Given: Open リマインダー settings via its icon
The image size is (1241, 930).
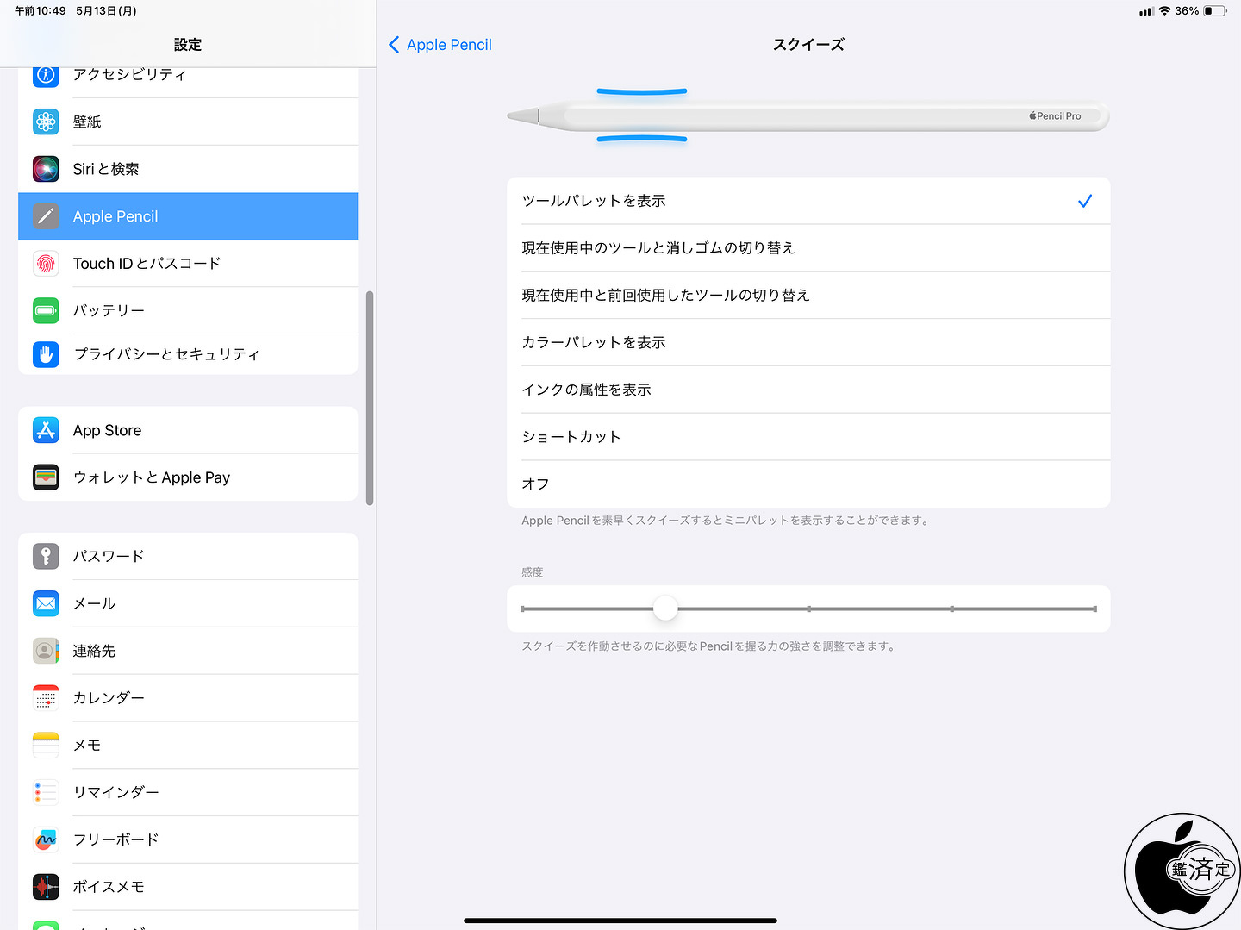Looking at the screenshot, I should (46, 792).
